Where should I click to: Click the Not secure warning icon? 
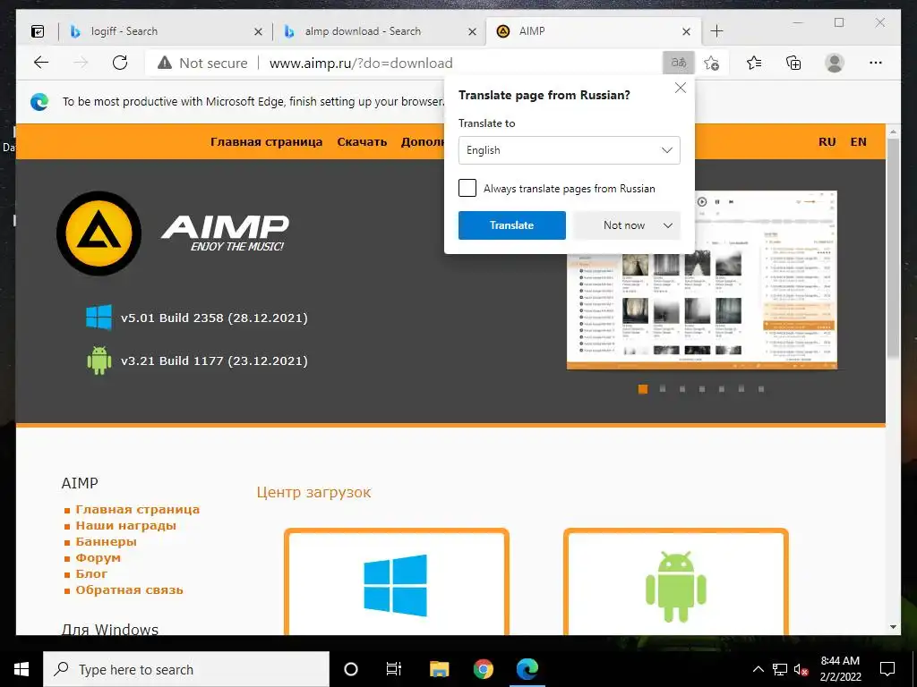pos(165,63)
